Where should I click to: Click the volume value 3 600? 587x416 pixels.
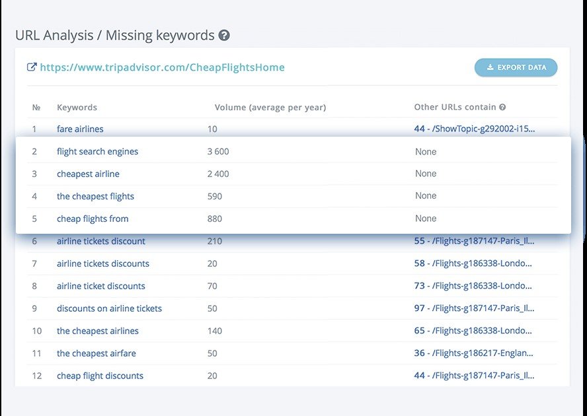point(218,151)
